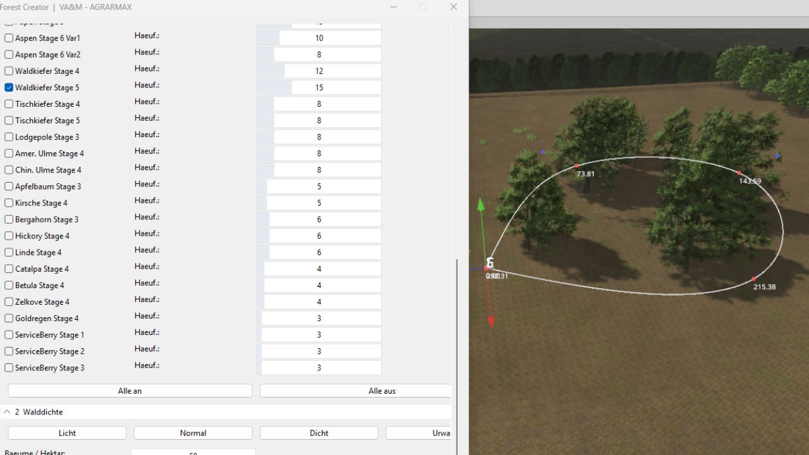Check the Amer. Ulme Stage 4 tree
The width and height of the screenshot is (809, 455).
9,154
